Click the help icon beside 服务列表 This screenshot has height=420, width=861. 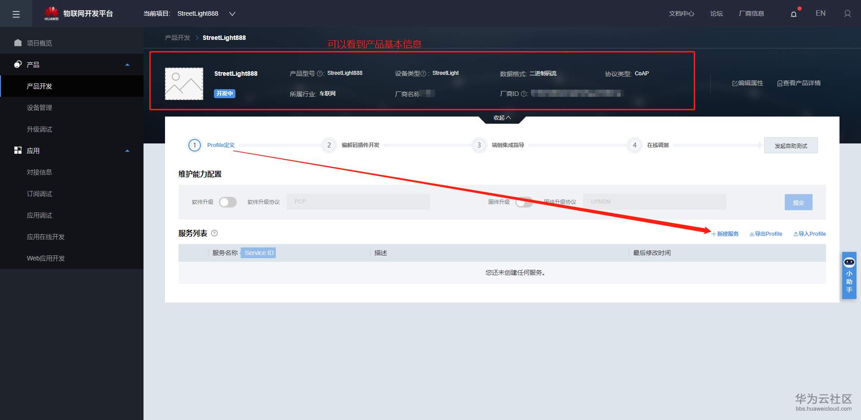pyautogui.click(x=214, y=233)
